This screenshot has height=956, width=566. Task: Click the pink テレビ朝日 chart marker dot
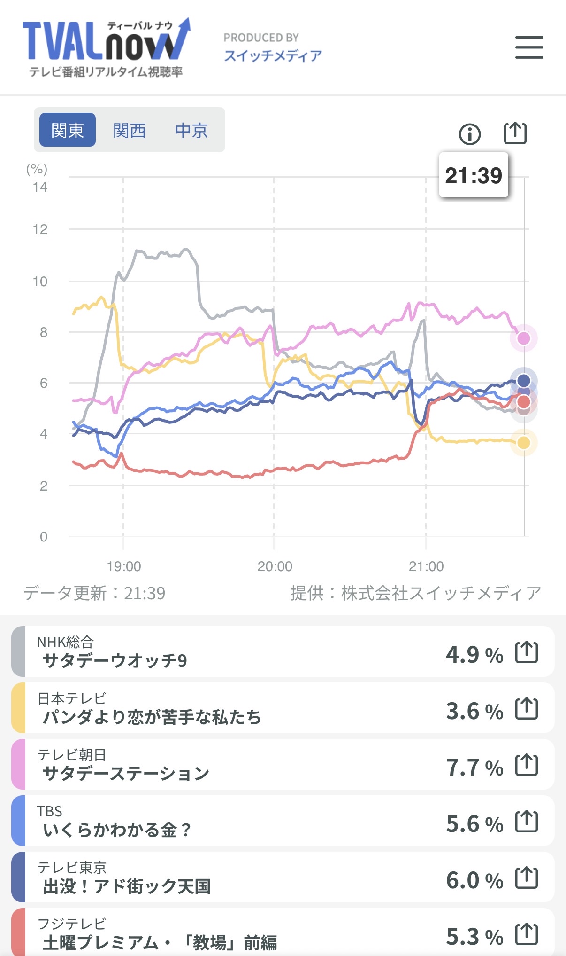click(523, 338)
